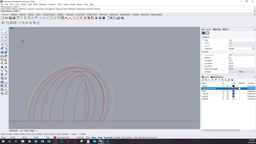Click in the Offset distance command prompt field

click(127, 11)
